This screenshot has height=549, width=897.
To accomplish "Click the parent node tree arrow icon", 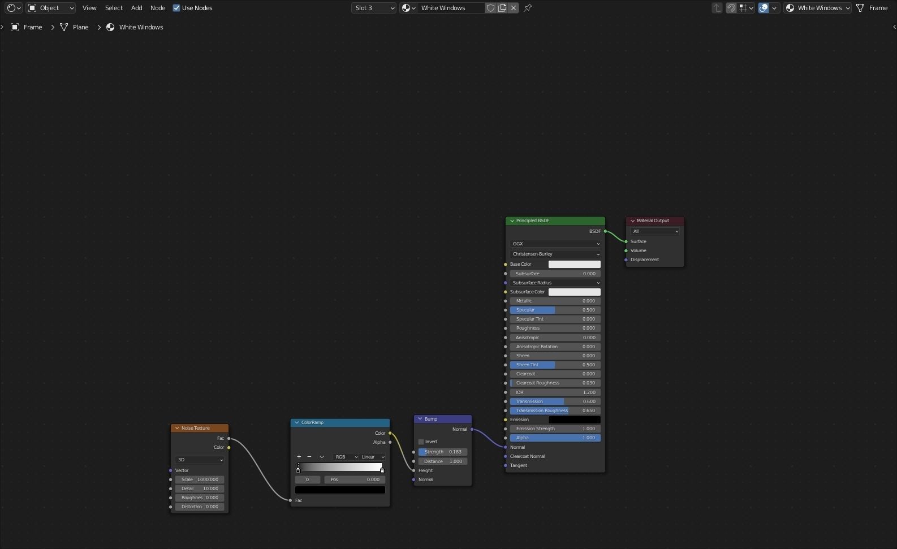I will (717, 8).
